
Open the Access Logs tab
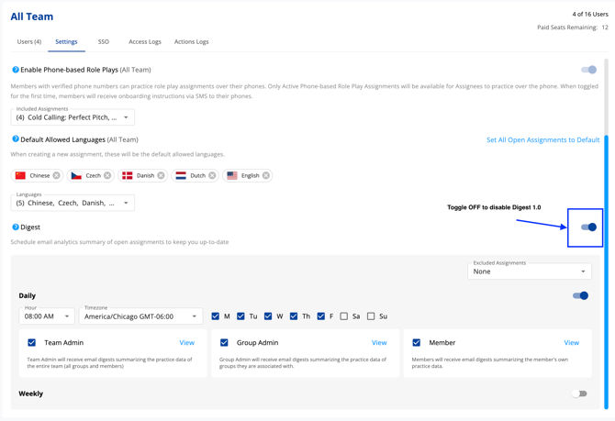tap(145, 41)
